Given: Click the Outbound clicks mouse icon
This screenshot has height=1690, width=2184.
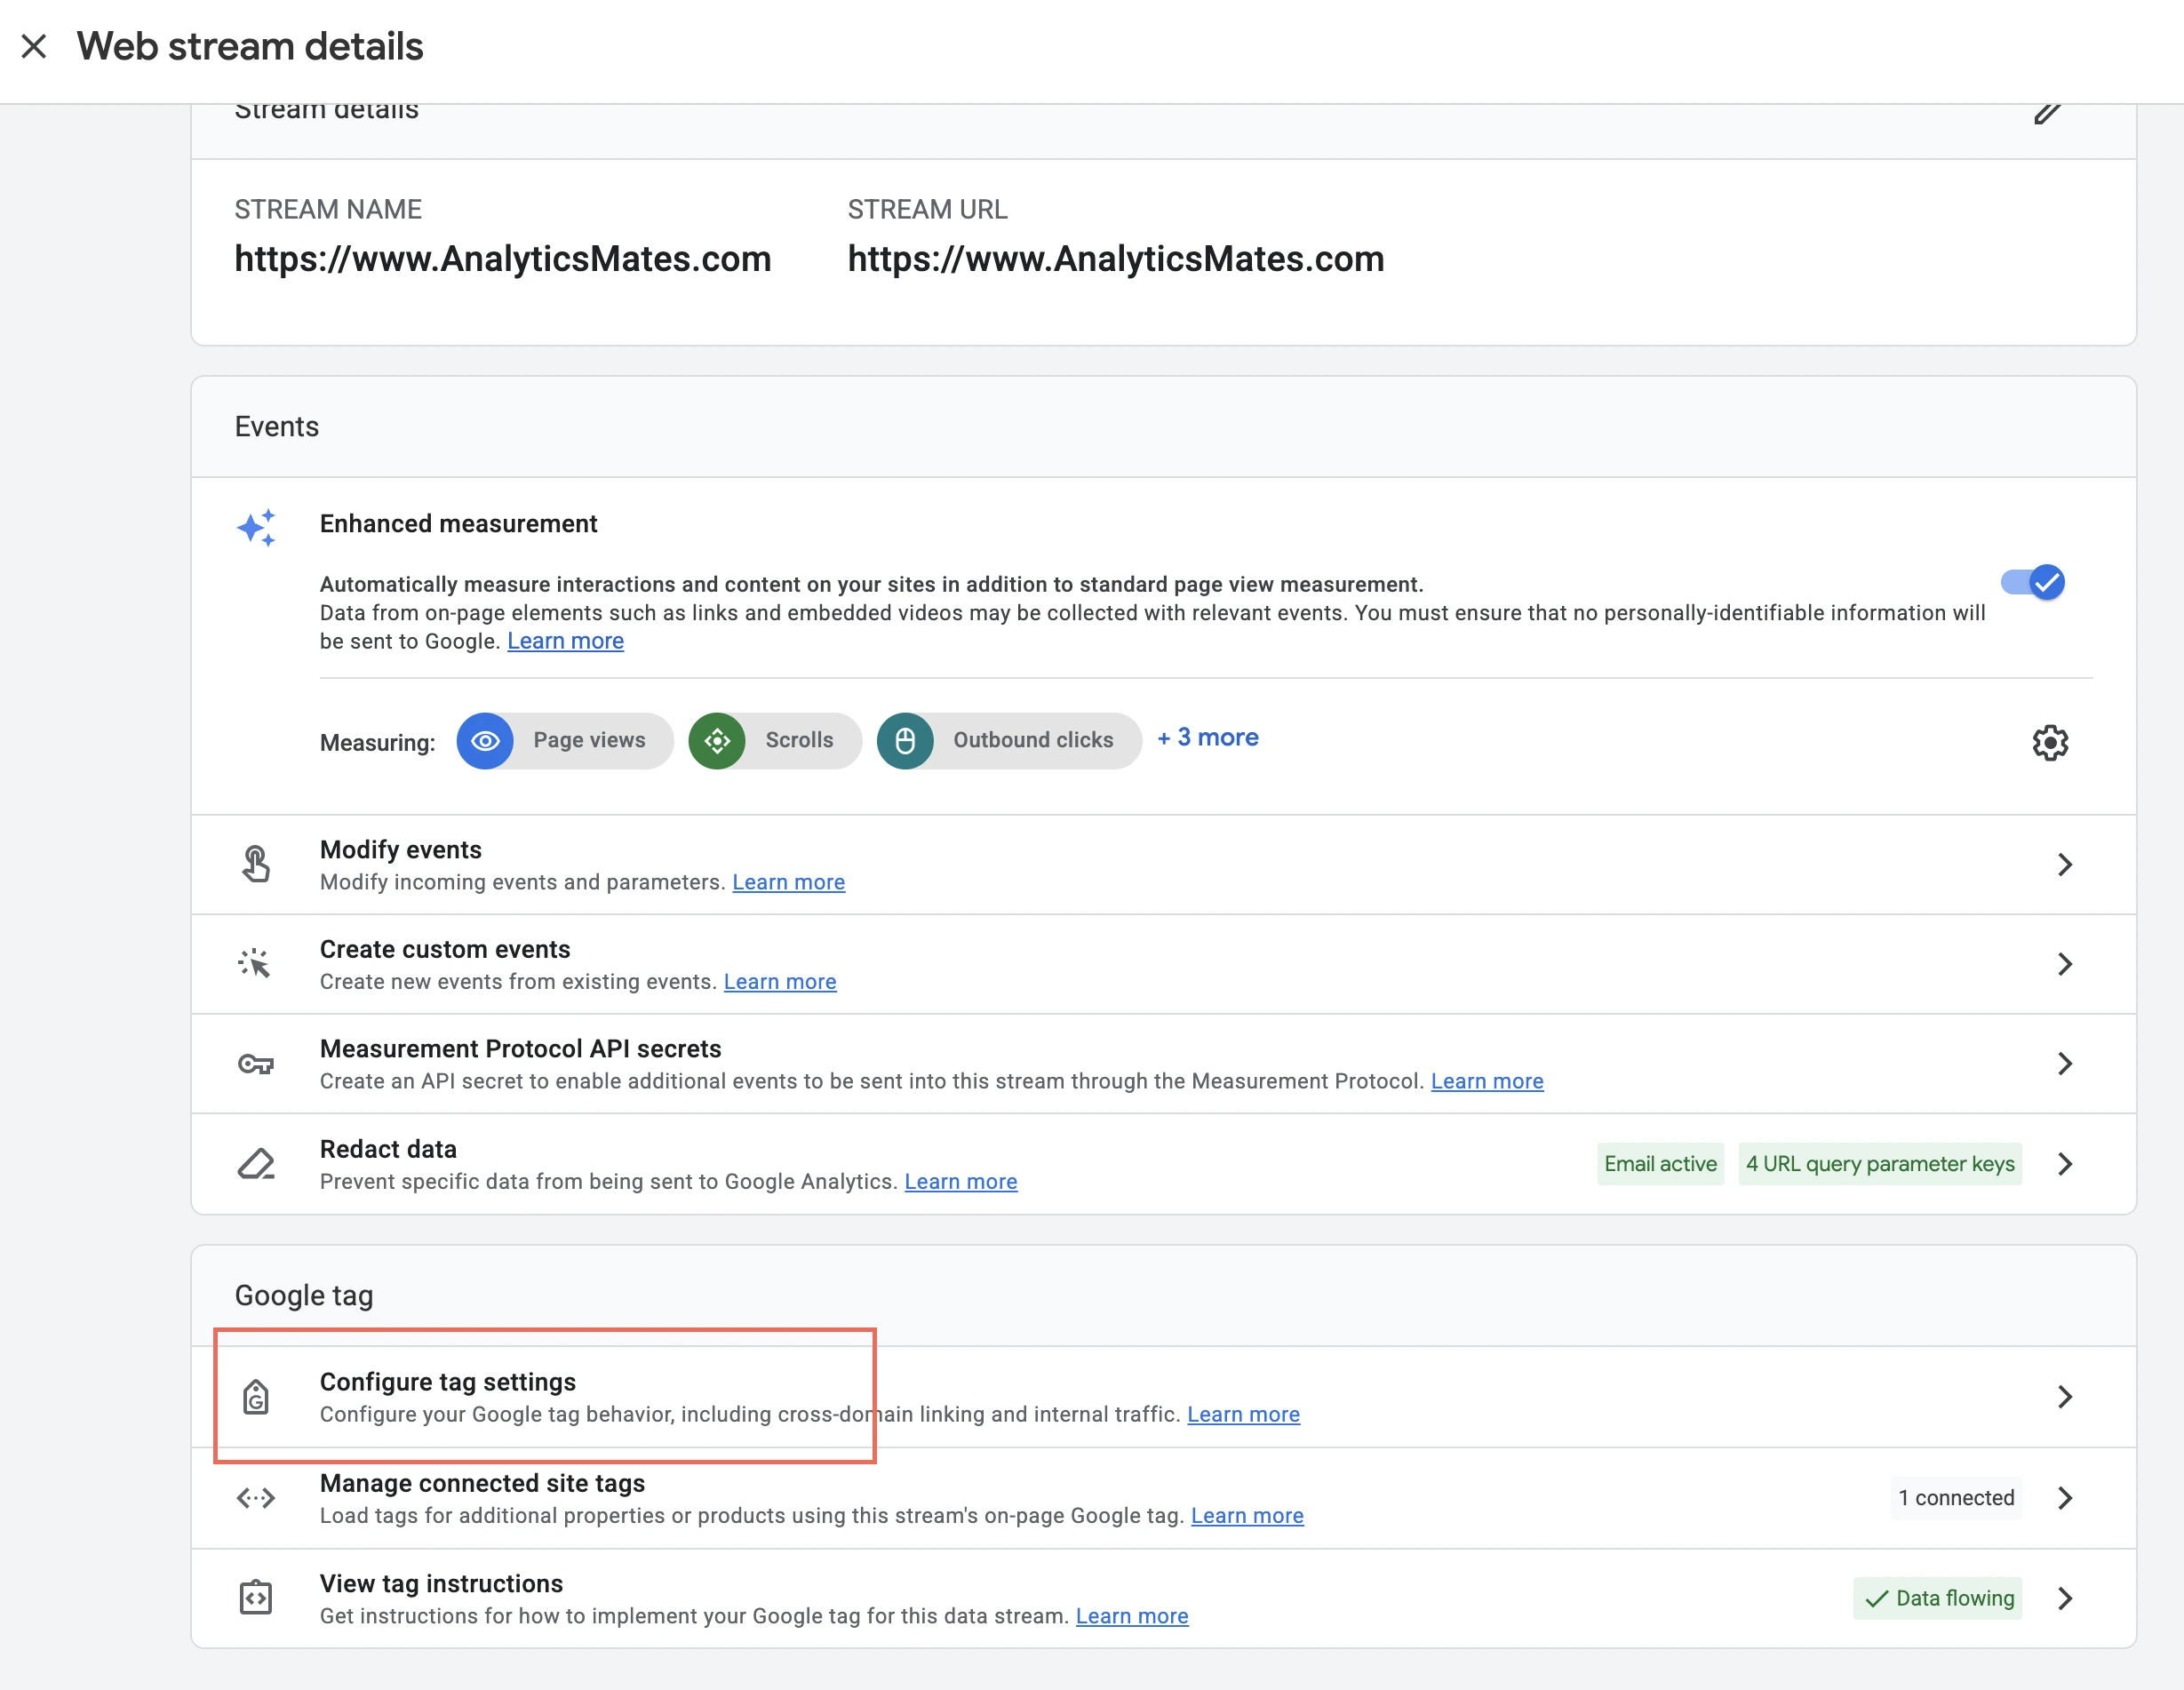Looking at the screenshot, I should click(x=905, y=741).
